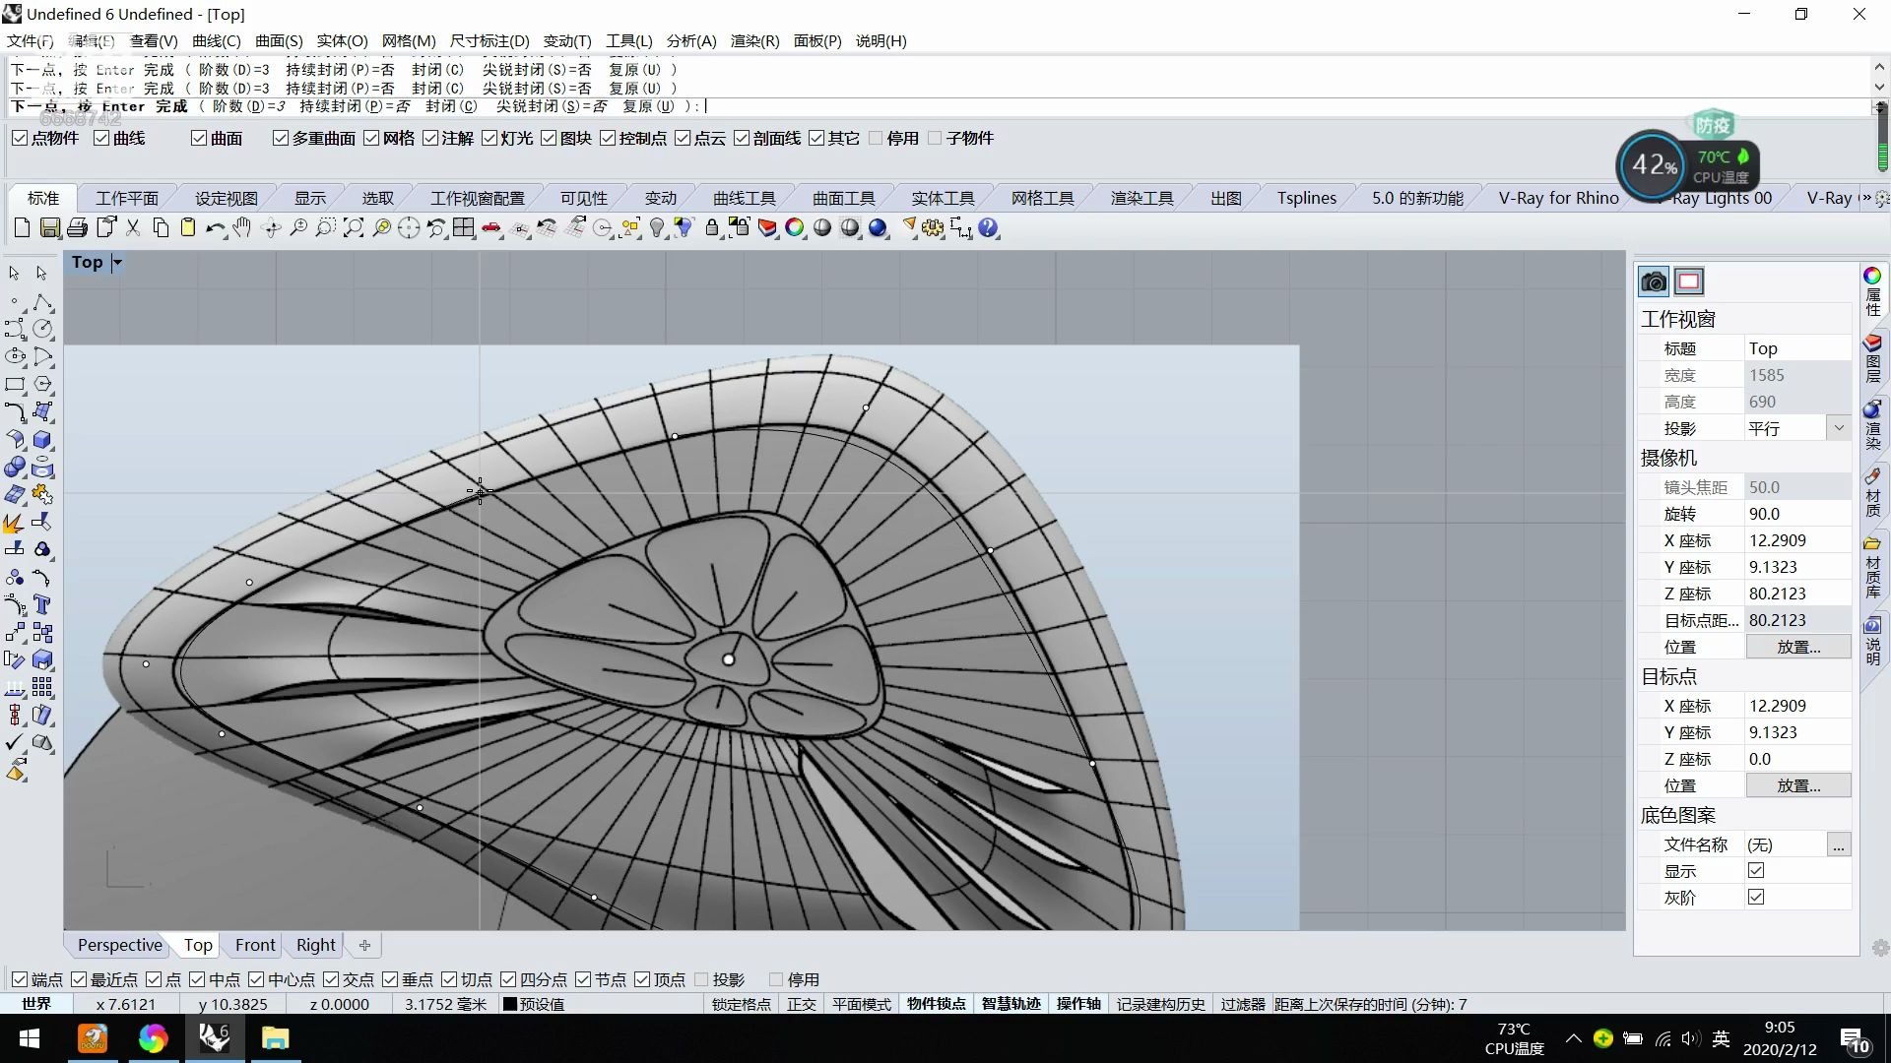
Task: Uncheck the 曲线 selection filter
Action: coord(101,138)
